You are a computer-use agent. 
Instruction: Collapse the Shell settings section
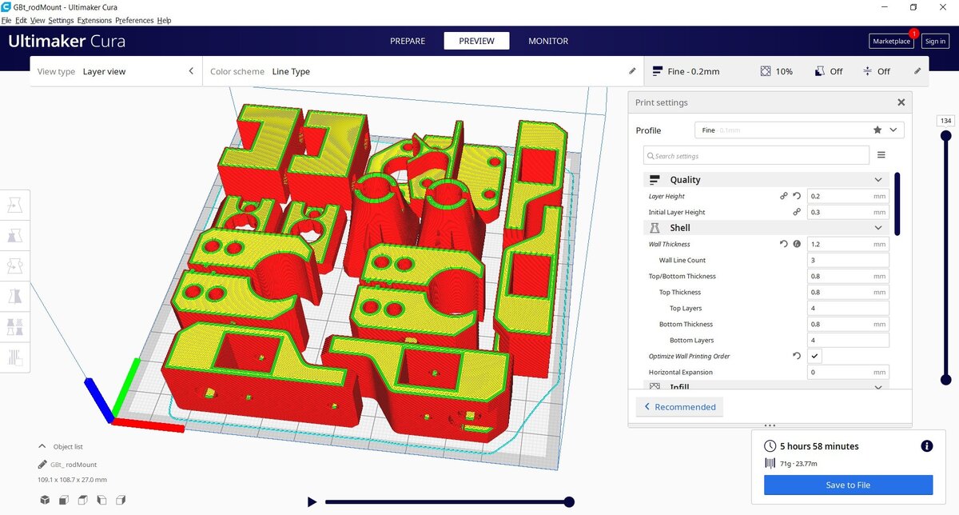766,228
